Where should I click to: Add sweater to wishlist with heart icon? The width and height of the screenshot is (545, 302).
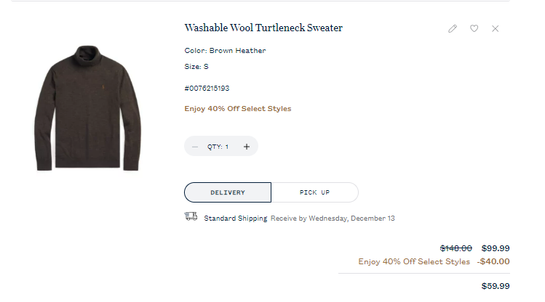[x=474, y=28]
